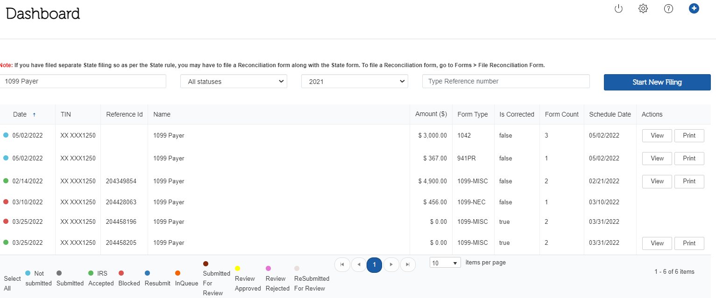Image resolution: width=716 pixels, height=298 pixels.
Task: Click the 1 - 6 of 6 items text
Action: pos(674,272)
